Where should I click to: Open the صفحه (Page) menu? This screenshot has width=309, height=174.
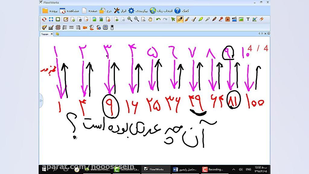pos(90,11)
